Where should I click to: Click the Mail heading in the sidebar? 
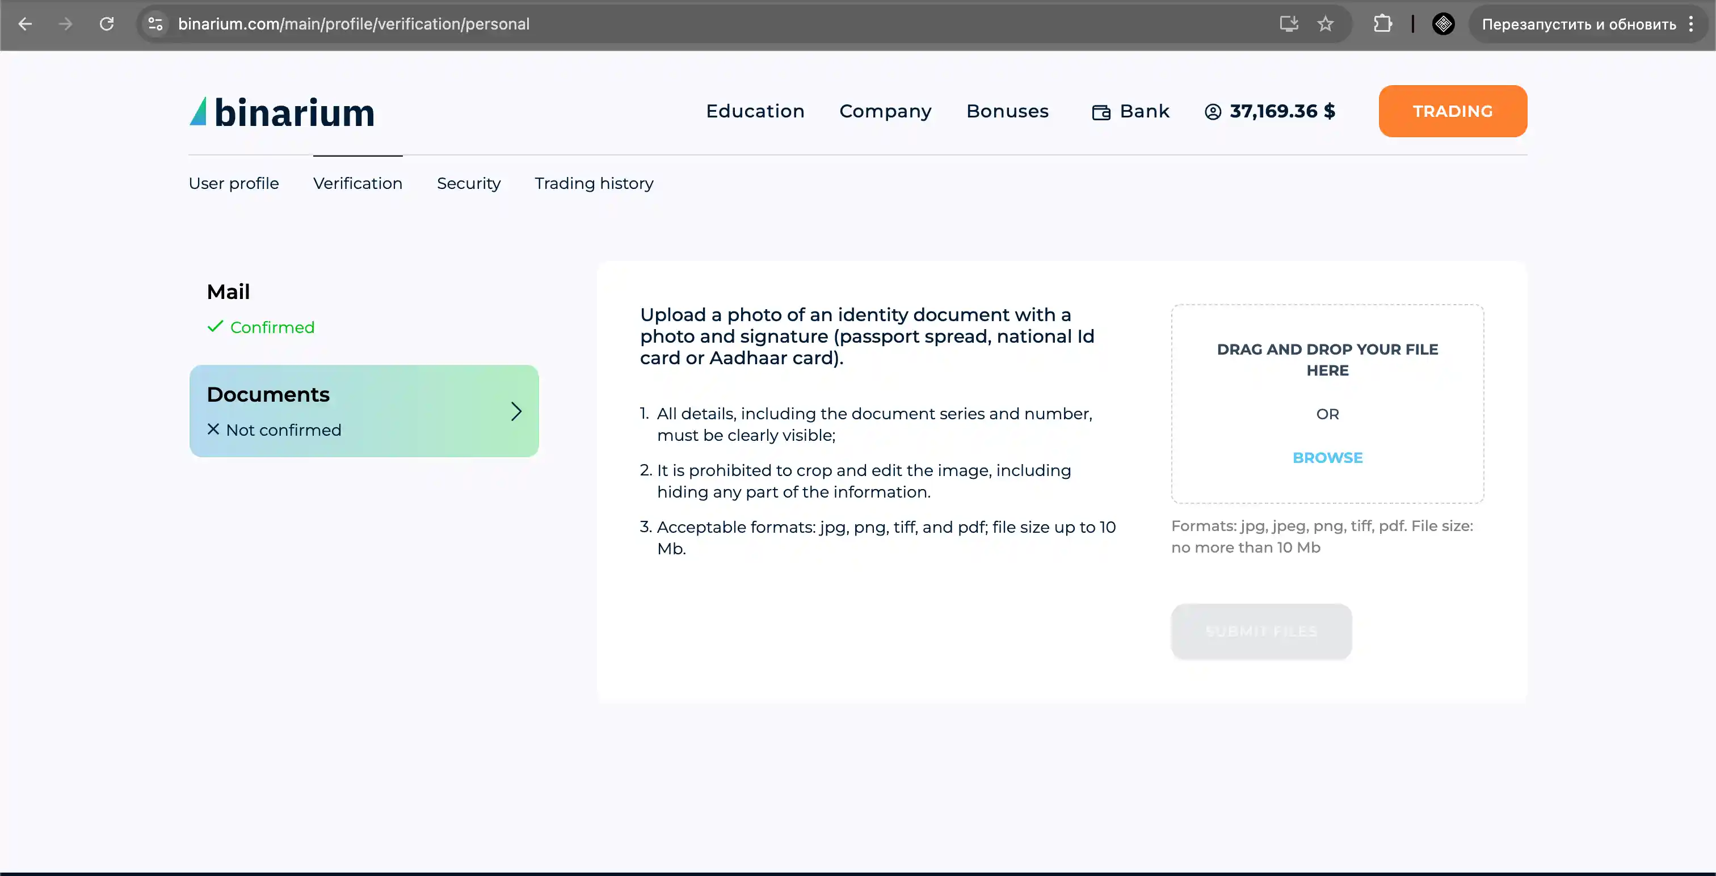[229, 292]
